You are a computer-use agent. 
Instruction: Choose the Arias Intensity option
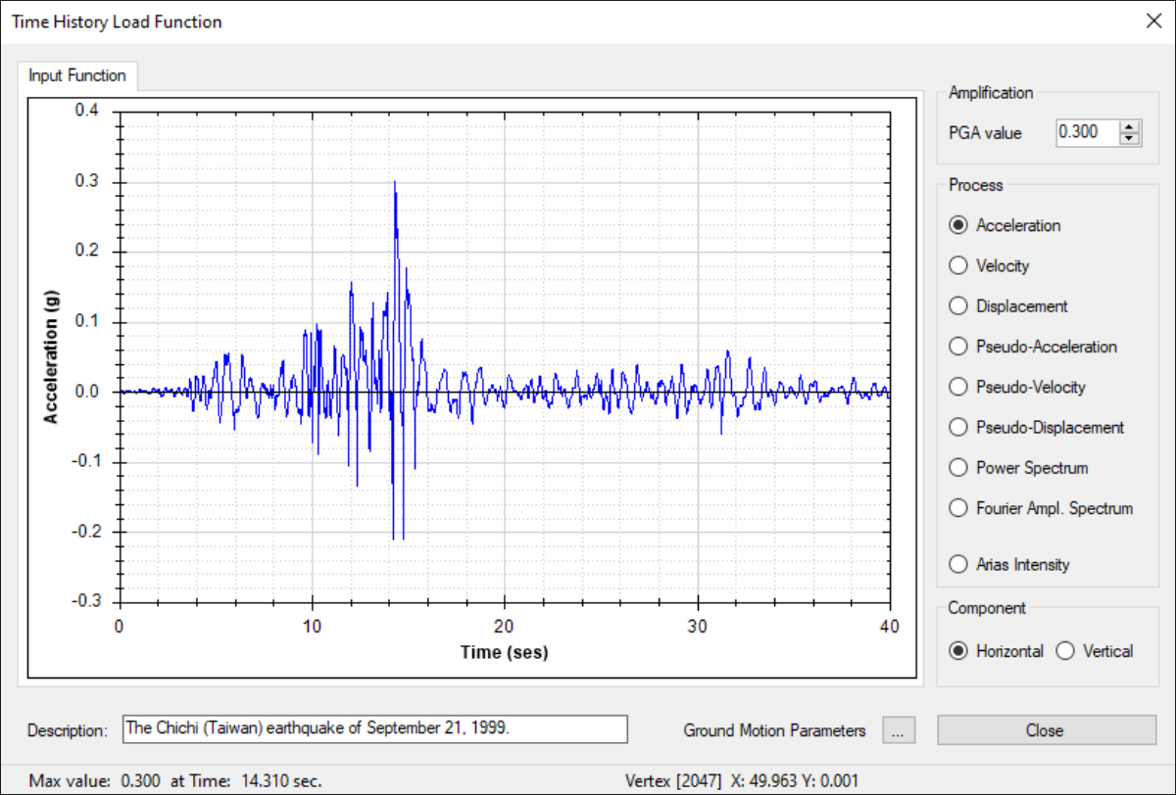1009,564
